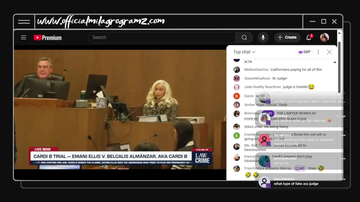Viewport: 360px width, 202px height.
Task: Click Ms. Roll Tide avatar
Action: point(237,146)
